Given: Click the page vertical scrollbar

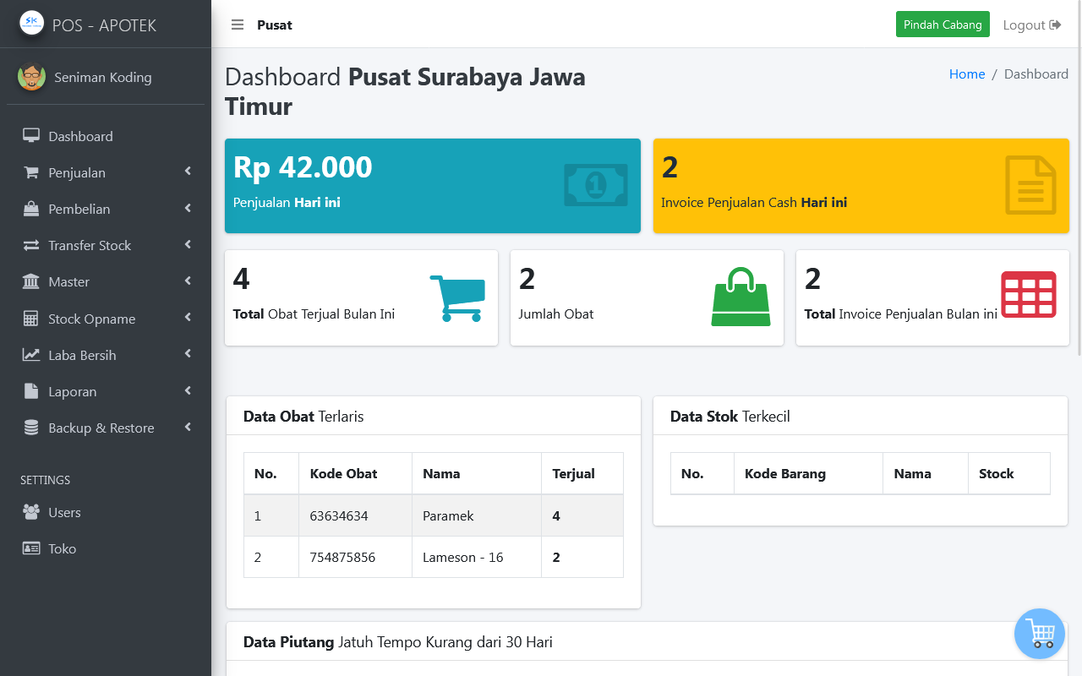Looking at the screenshot, I should point(1078,203).
